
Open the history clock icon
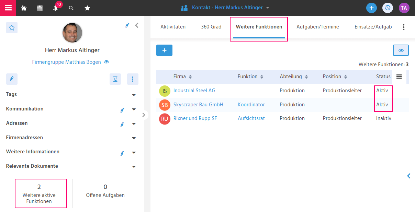388,8
